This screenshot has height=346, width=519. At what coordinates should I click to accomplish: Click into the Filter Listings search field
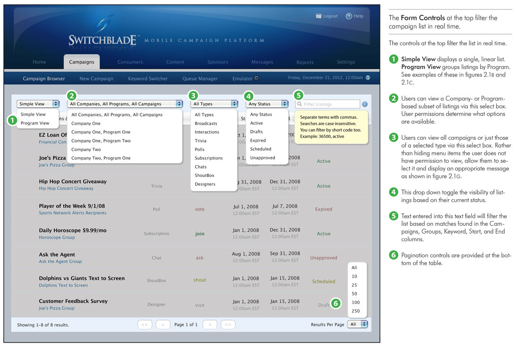point(330,104)
